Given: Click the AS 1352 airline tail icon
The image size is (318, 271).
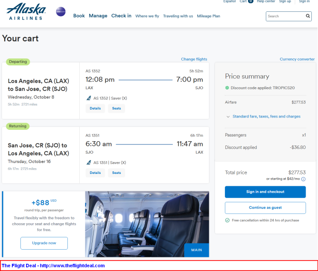Looking at the screenshot, I should [x=89, y=98].
